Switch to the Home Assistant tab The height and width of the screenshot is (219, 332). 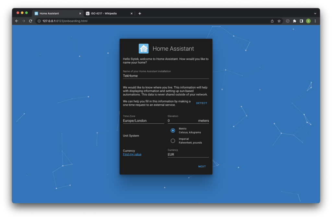[58, 13]
